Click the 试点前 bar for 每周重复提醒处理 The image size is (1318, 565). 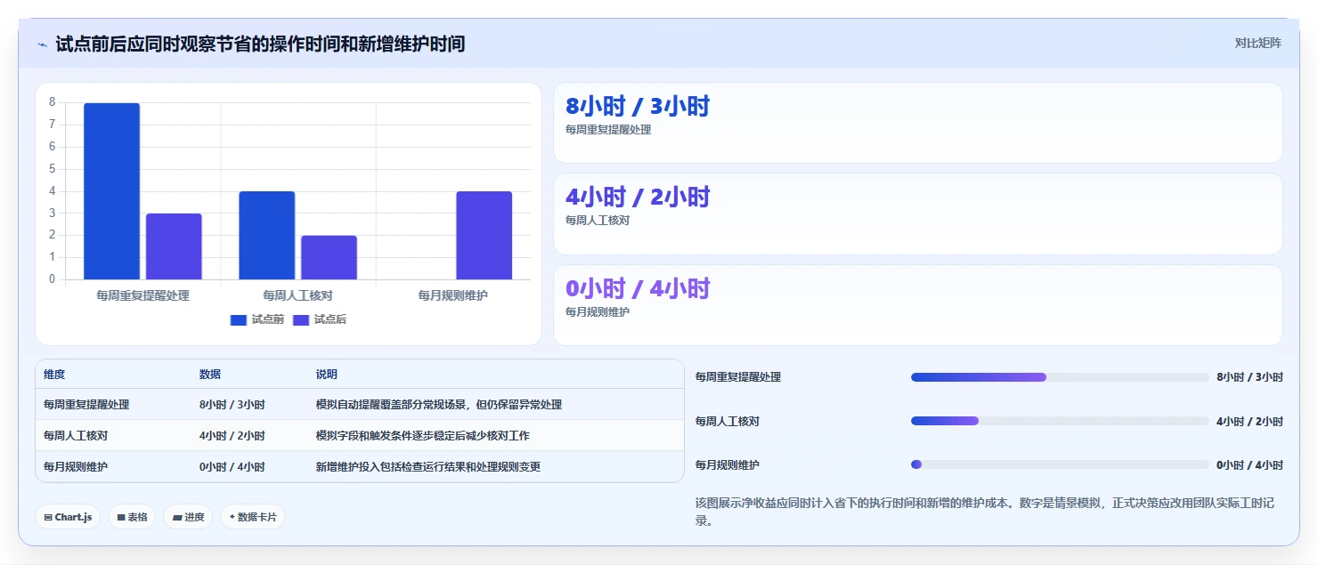pyautogui.click(x=111, y=191)
